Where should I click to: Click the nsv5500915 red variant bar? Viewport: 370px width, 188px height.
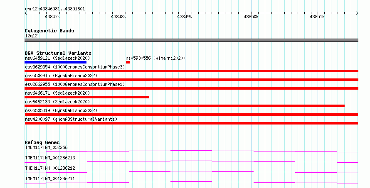pyautogui.click(x=191, y=80)
